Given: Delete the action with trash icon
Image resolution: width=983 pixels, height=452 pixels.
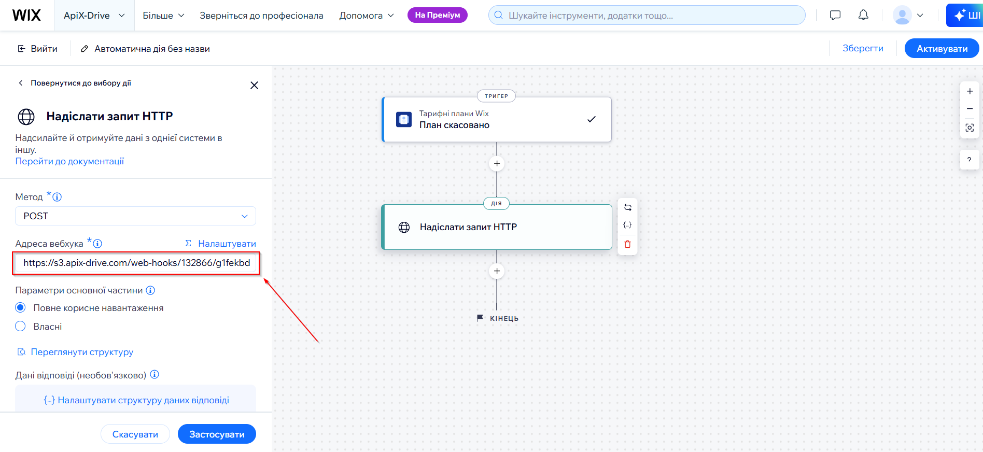Looking at the screenshot, I should tap(627, 244).
